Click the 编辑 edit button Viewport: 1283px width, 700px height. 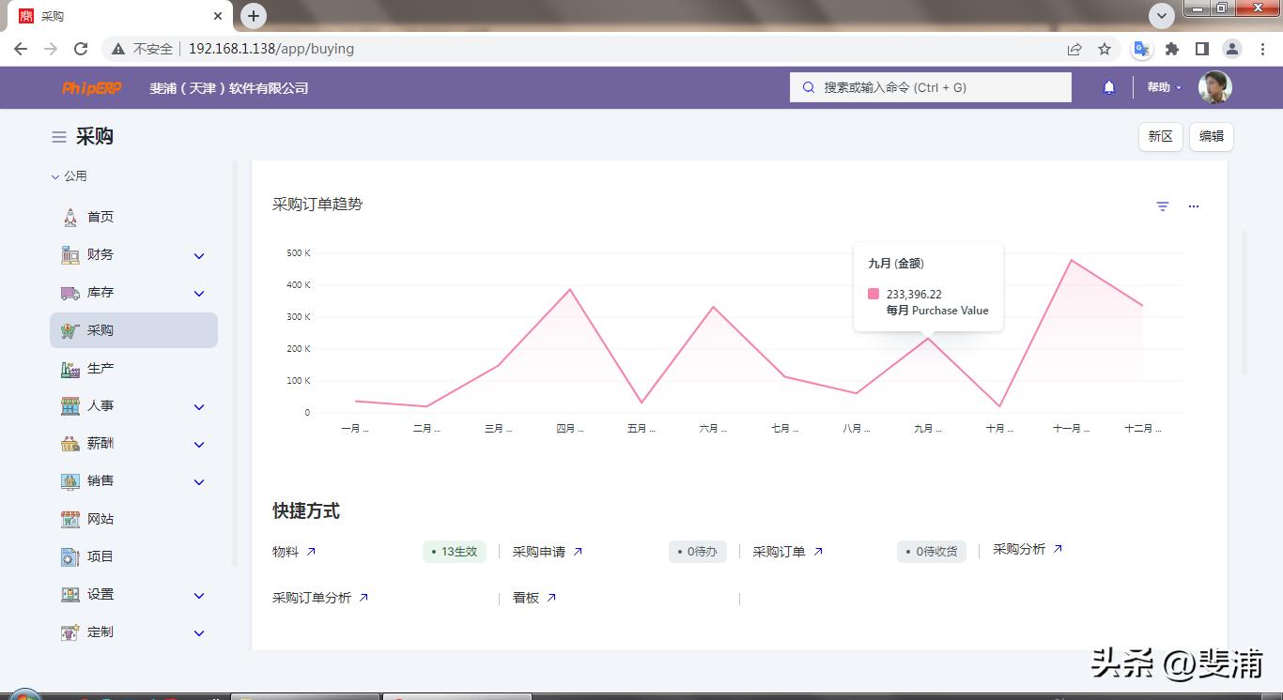coord(1211,136)
